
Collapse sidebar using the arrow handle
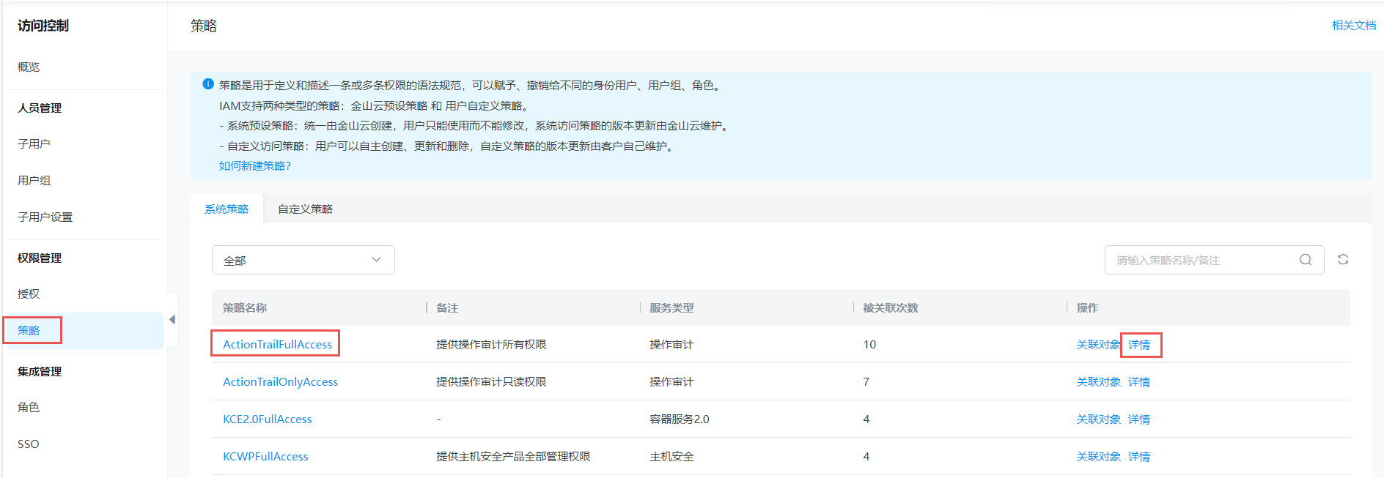(x=172, y=320)
